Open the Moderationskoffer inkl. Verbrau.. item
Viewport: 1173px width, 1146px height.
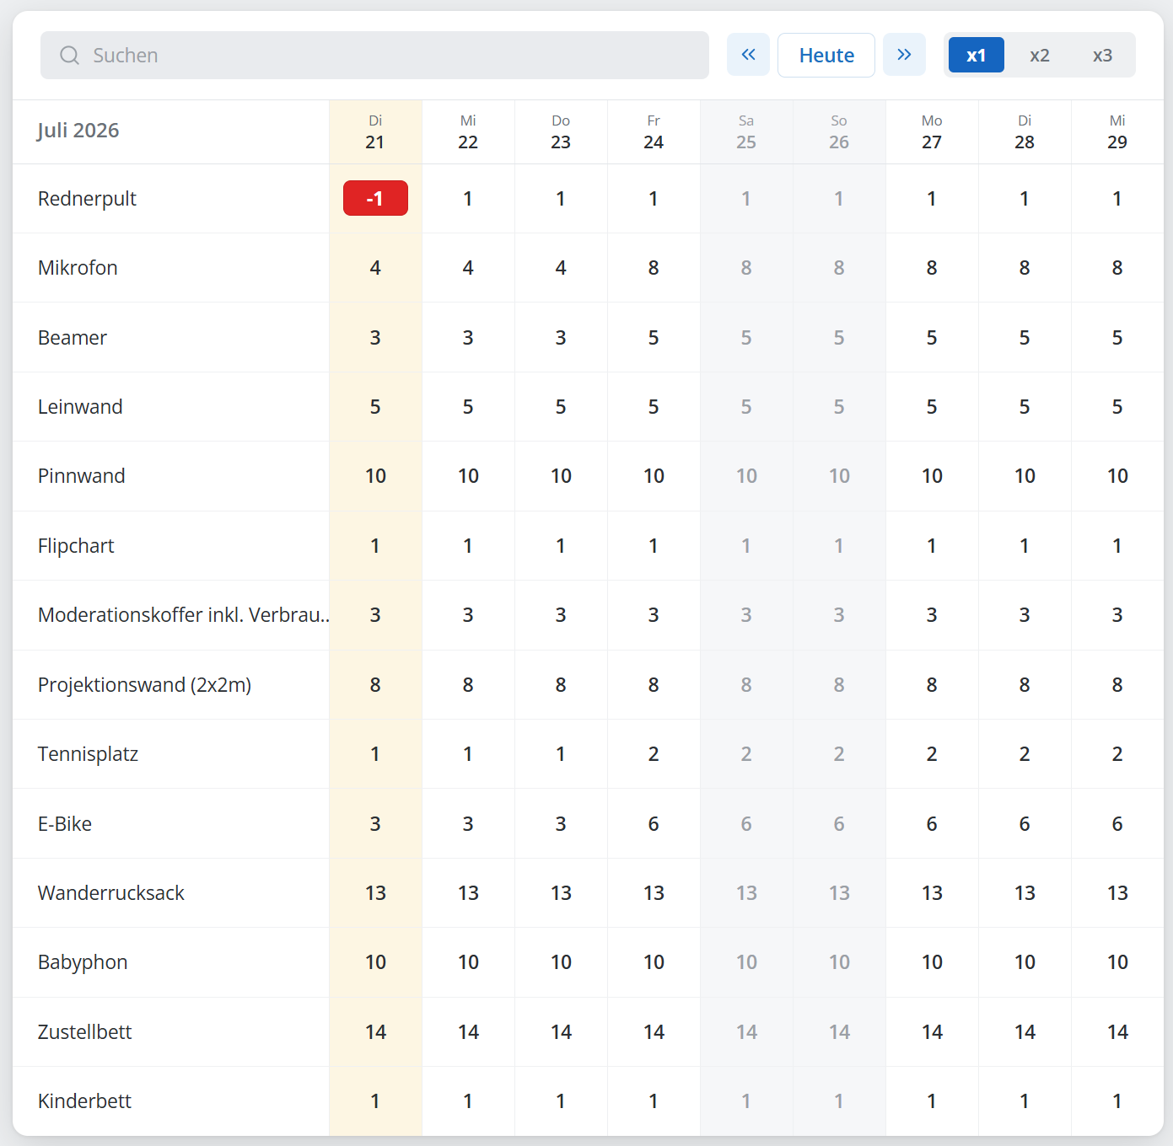[183, 615]
